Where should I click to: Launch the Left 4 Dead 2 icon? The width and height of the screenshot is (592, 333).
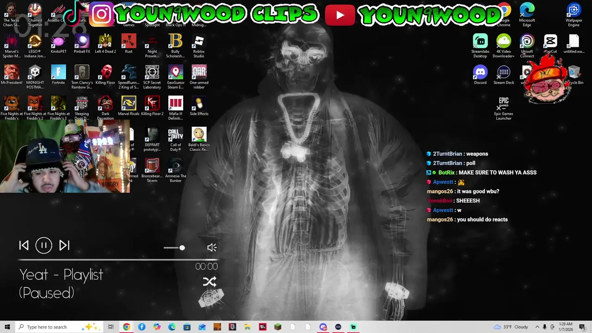coord(105,44)
